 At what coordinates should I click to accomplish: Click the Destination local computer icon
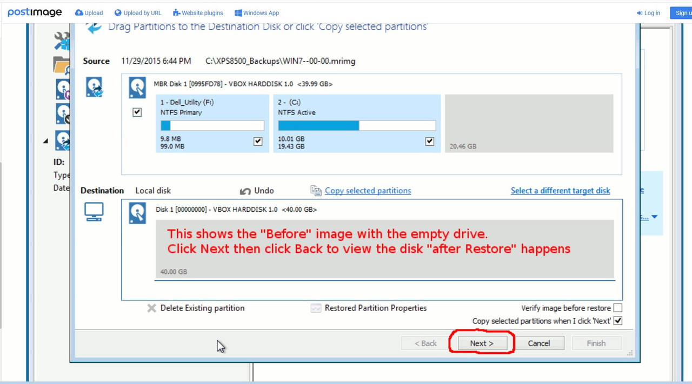(94, 212)
